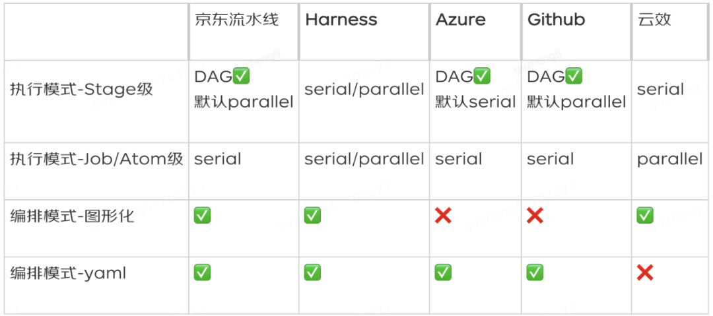Click the serial/parallel cell in Harness Job/Atom row
Image resolution: width=713 pixels, height=316 pixels.
click(364, 159)
